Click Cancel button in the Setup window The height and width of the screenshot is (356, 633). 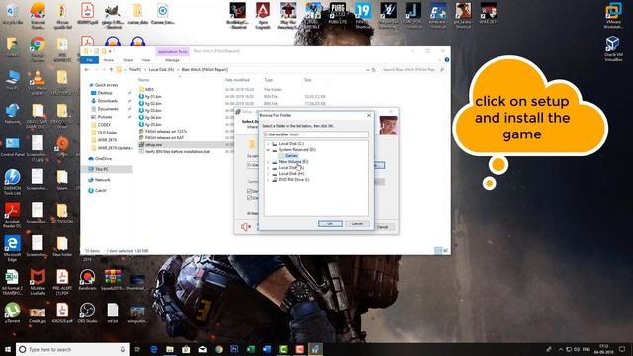tap(382, 227)
